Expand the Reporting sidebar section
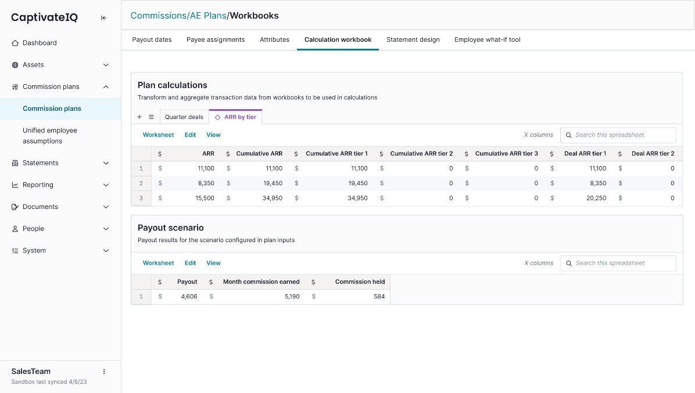695x393 pixels. coord(106,185)
